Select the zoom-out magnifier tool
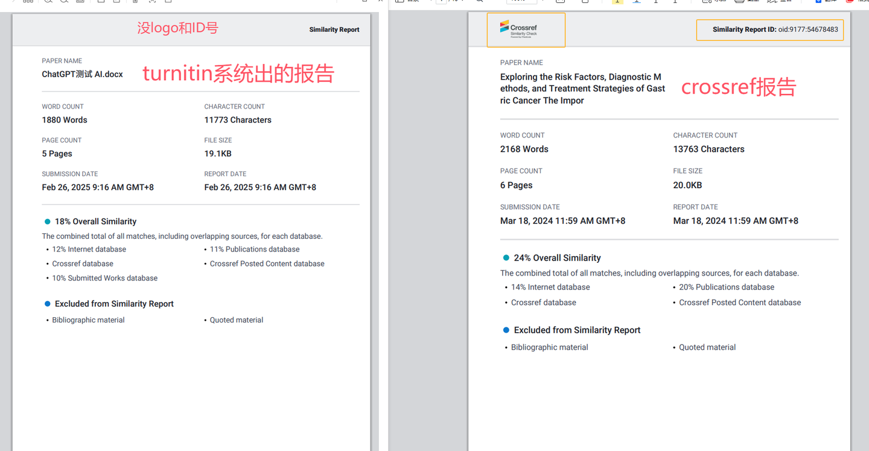Screen dimensions: 869x451 click(64, 2)
